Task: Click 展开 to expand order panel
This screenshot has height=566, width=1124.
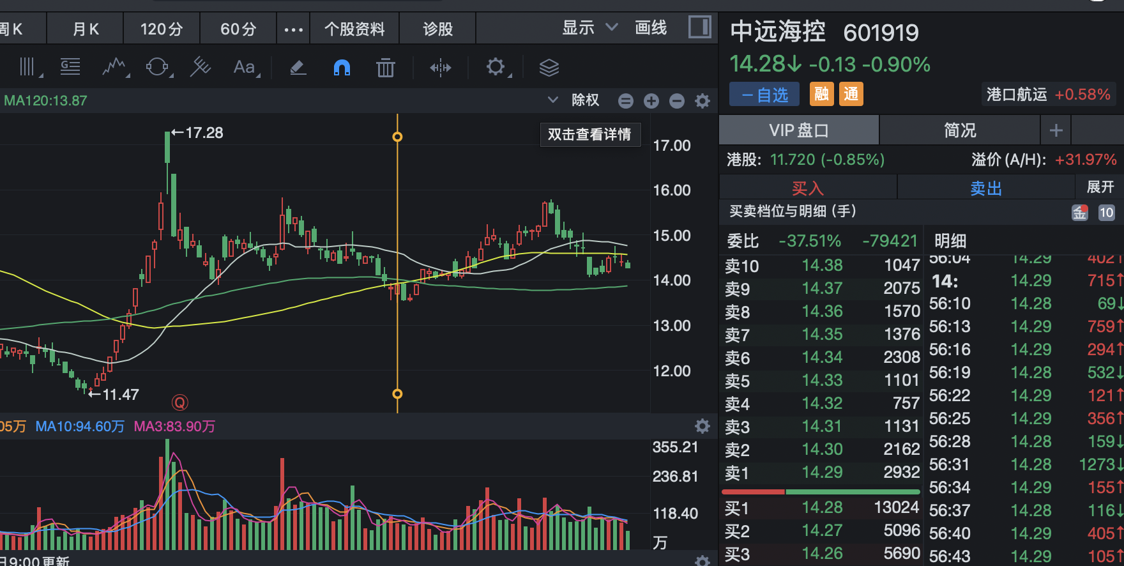Action: [x=1100, y=187]
